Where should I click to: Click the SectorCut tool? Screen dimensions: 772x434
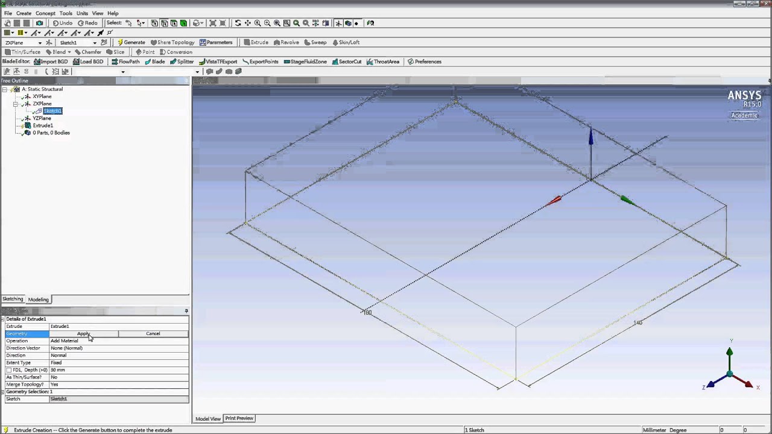coord(347,61)
